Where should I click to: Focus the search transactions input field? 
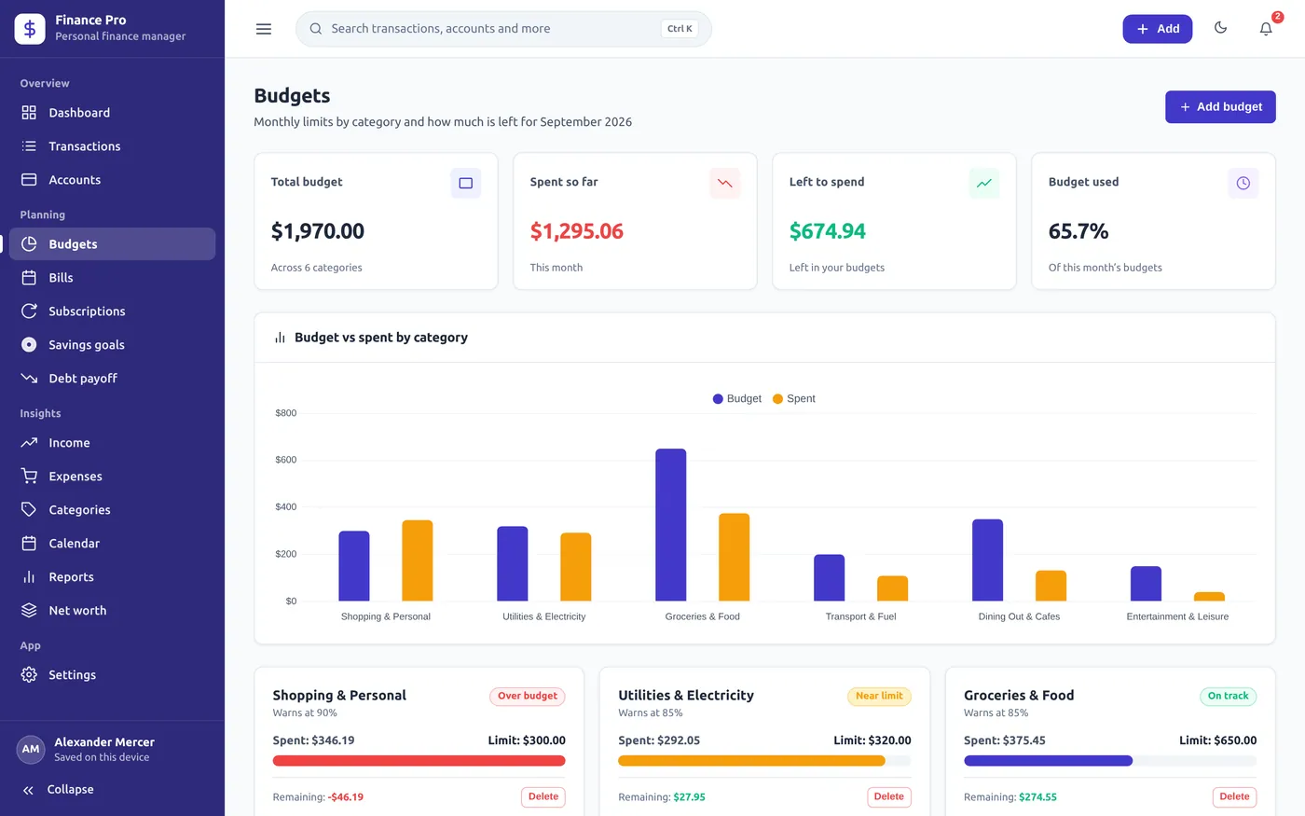pos(503,29)
